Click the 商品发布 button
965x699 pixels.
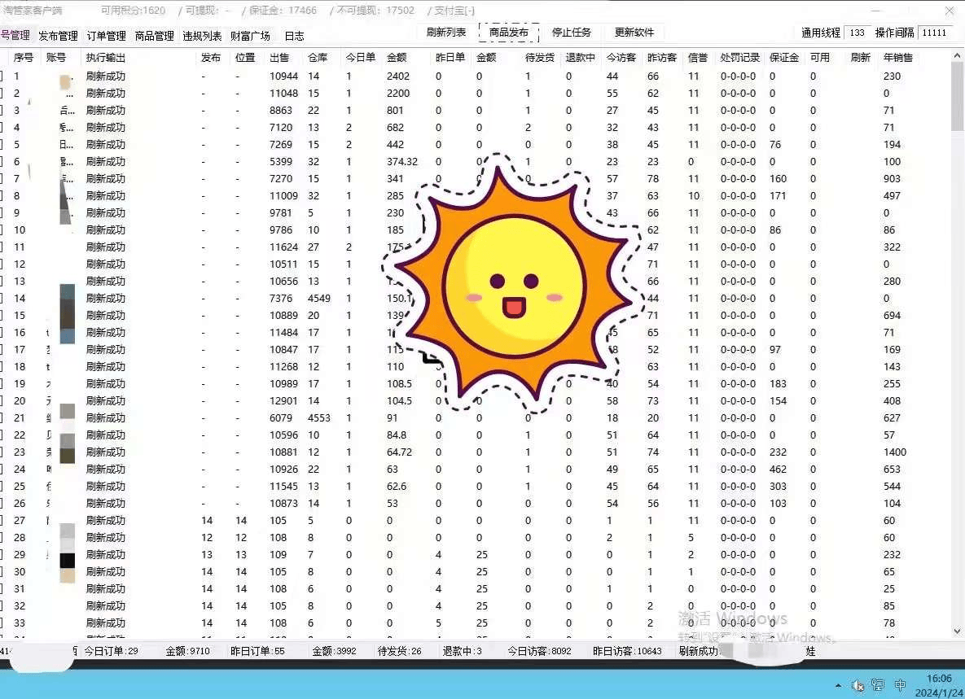click(509, 32)
